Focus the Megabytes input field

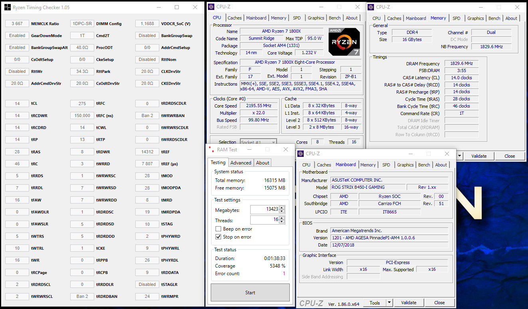coord(265,210)
